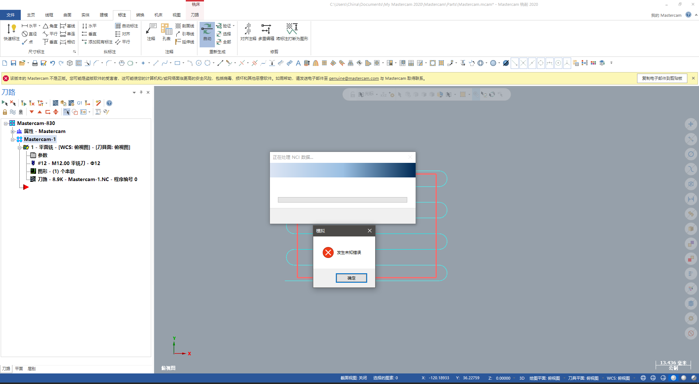Click the NCI processing progress bar
The width and height of the screenshot is (699, 384).
(342, 200)
